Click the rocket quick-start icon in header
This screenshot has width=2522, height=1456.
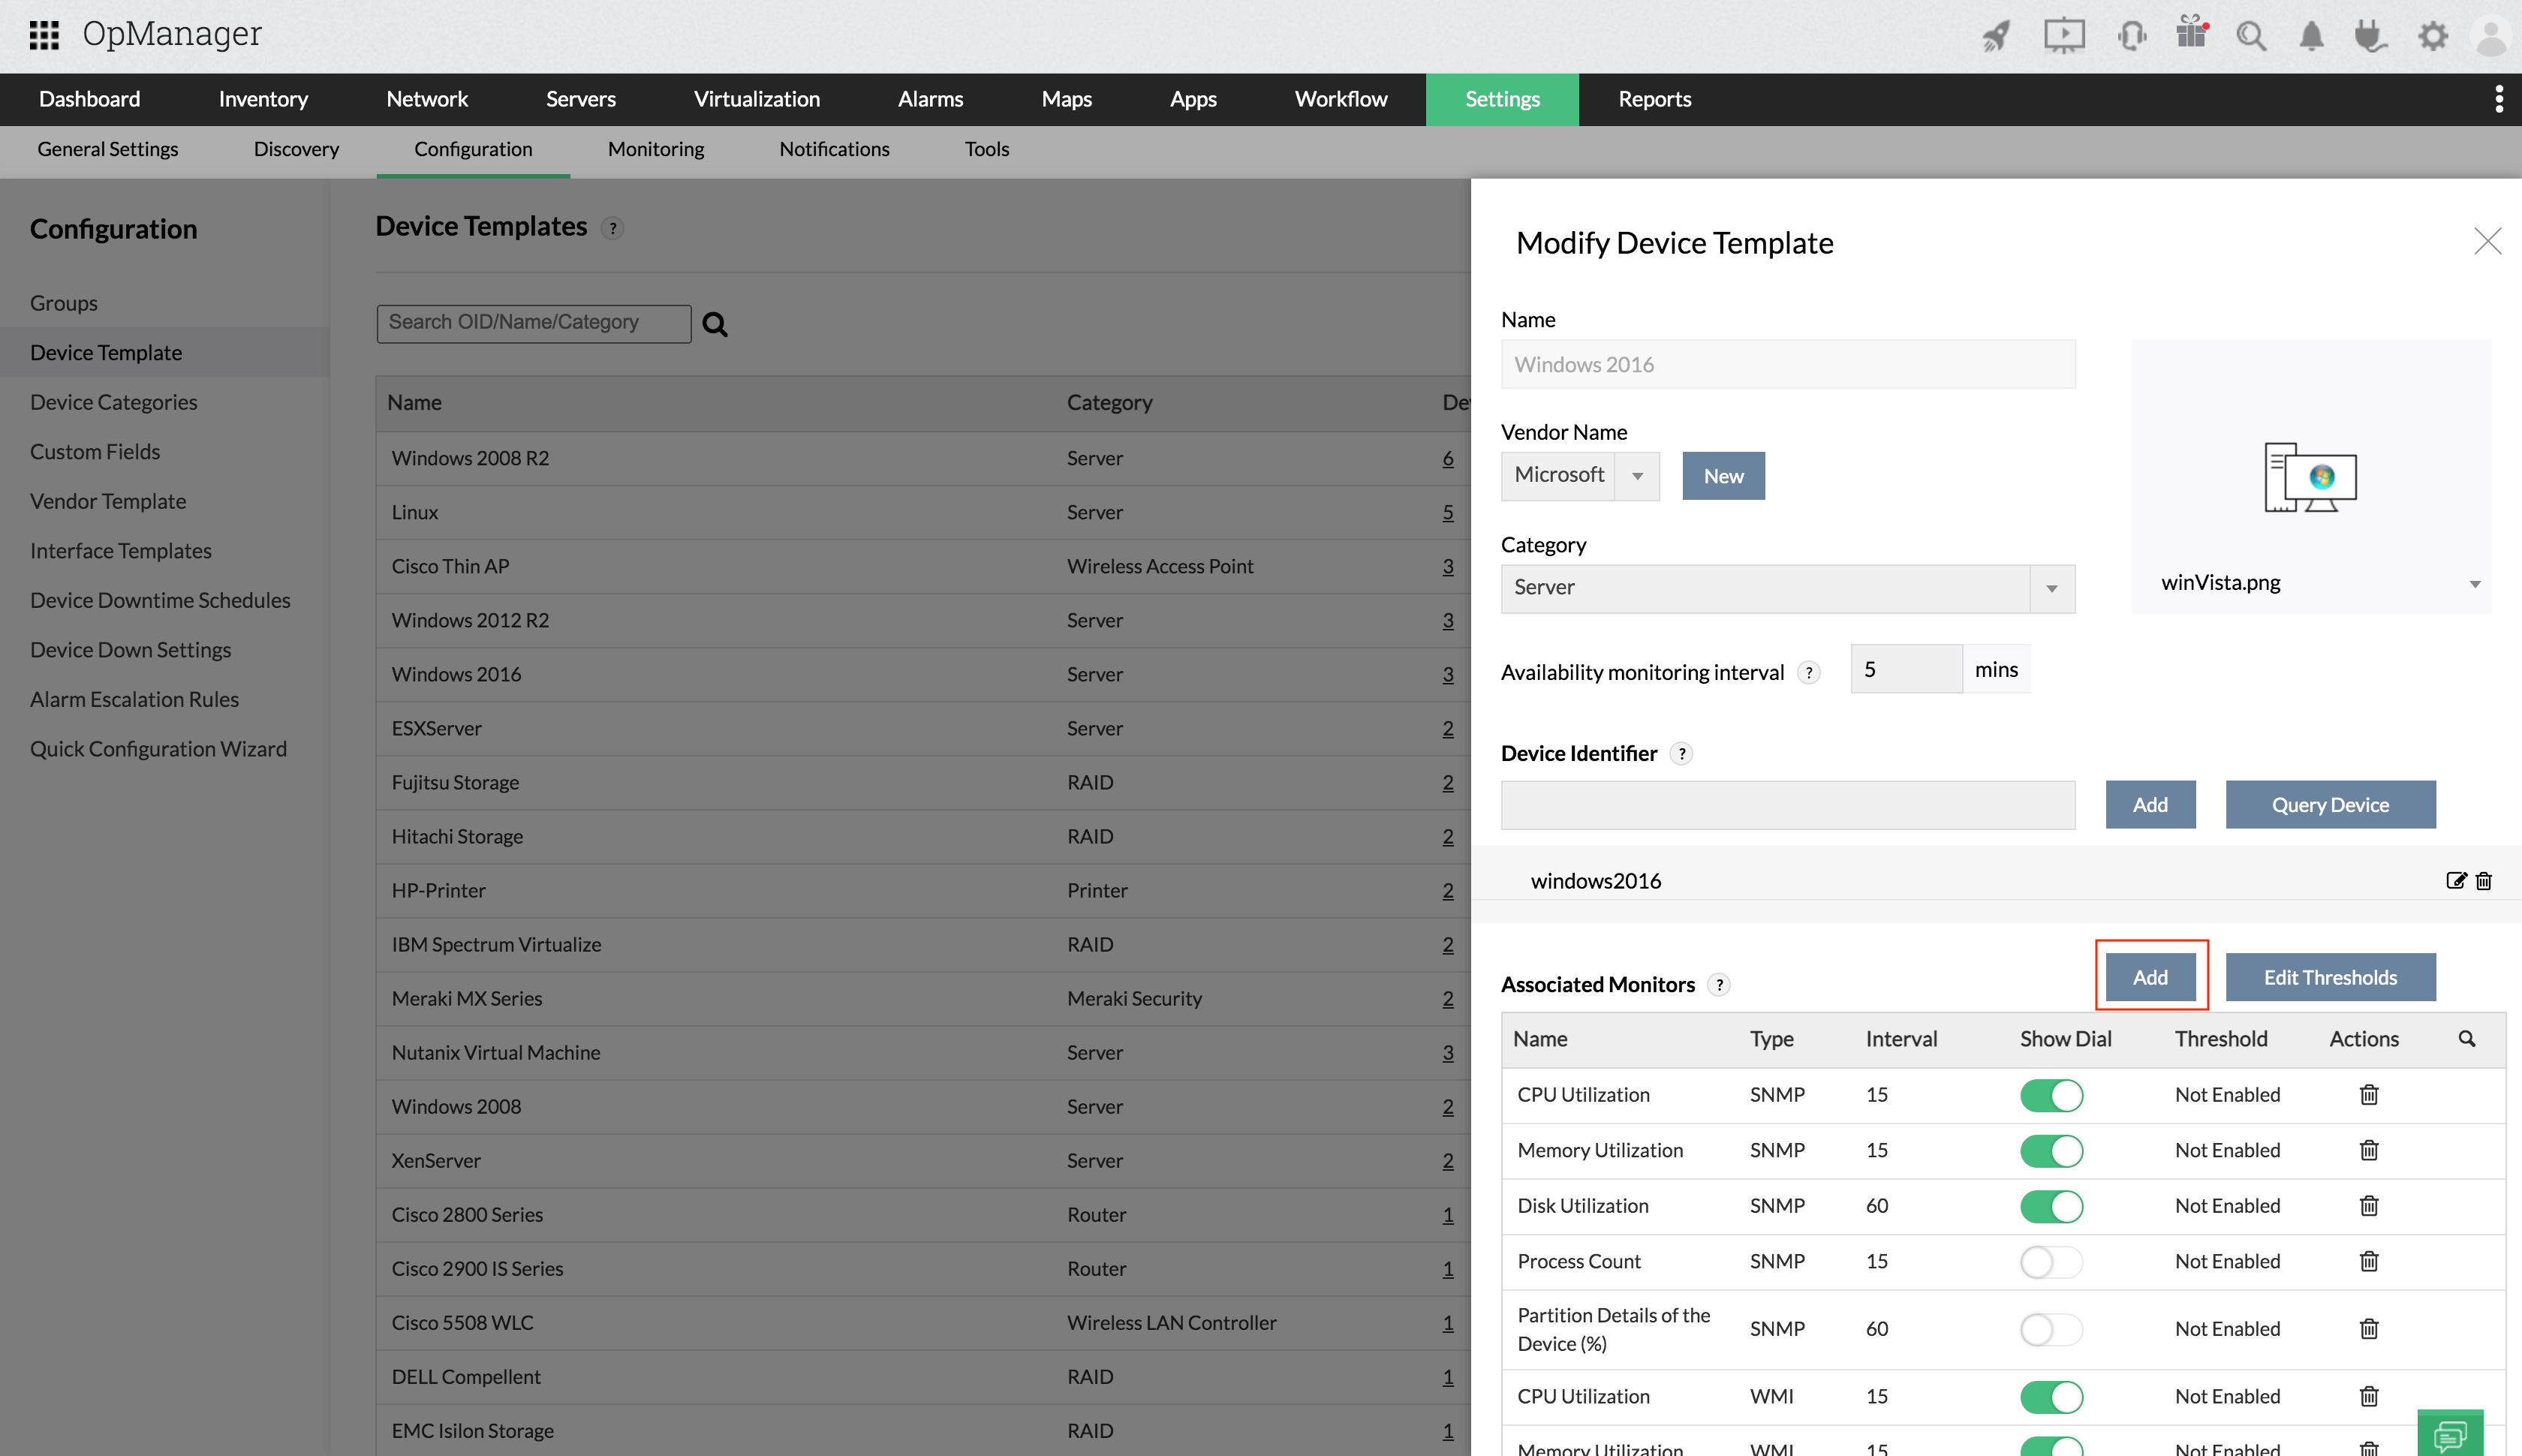tap(1996, 36)
